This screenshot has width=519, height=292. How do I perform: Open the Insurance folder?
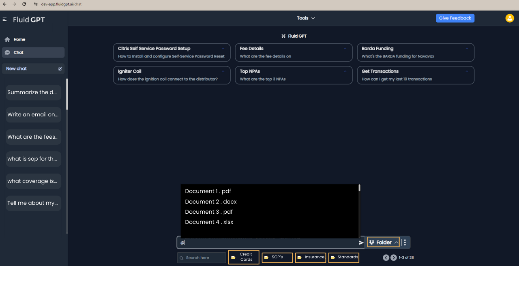coord(311,257)
